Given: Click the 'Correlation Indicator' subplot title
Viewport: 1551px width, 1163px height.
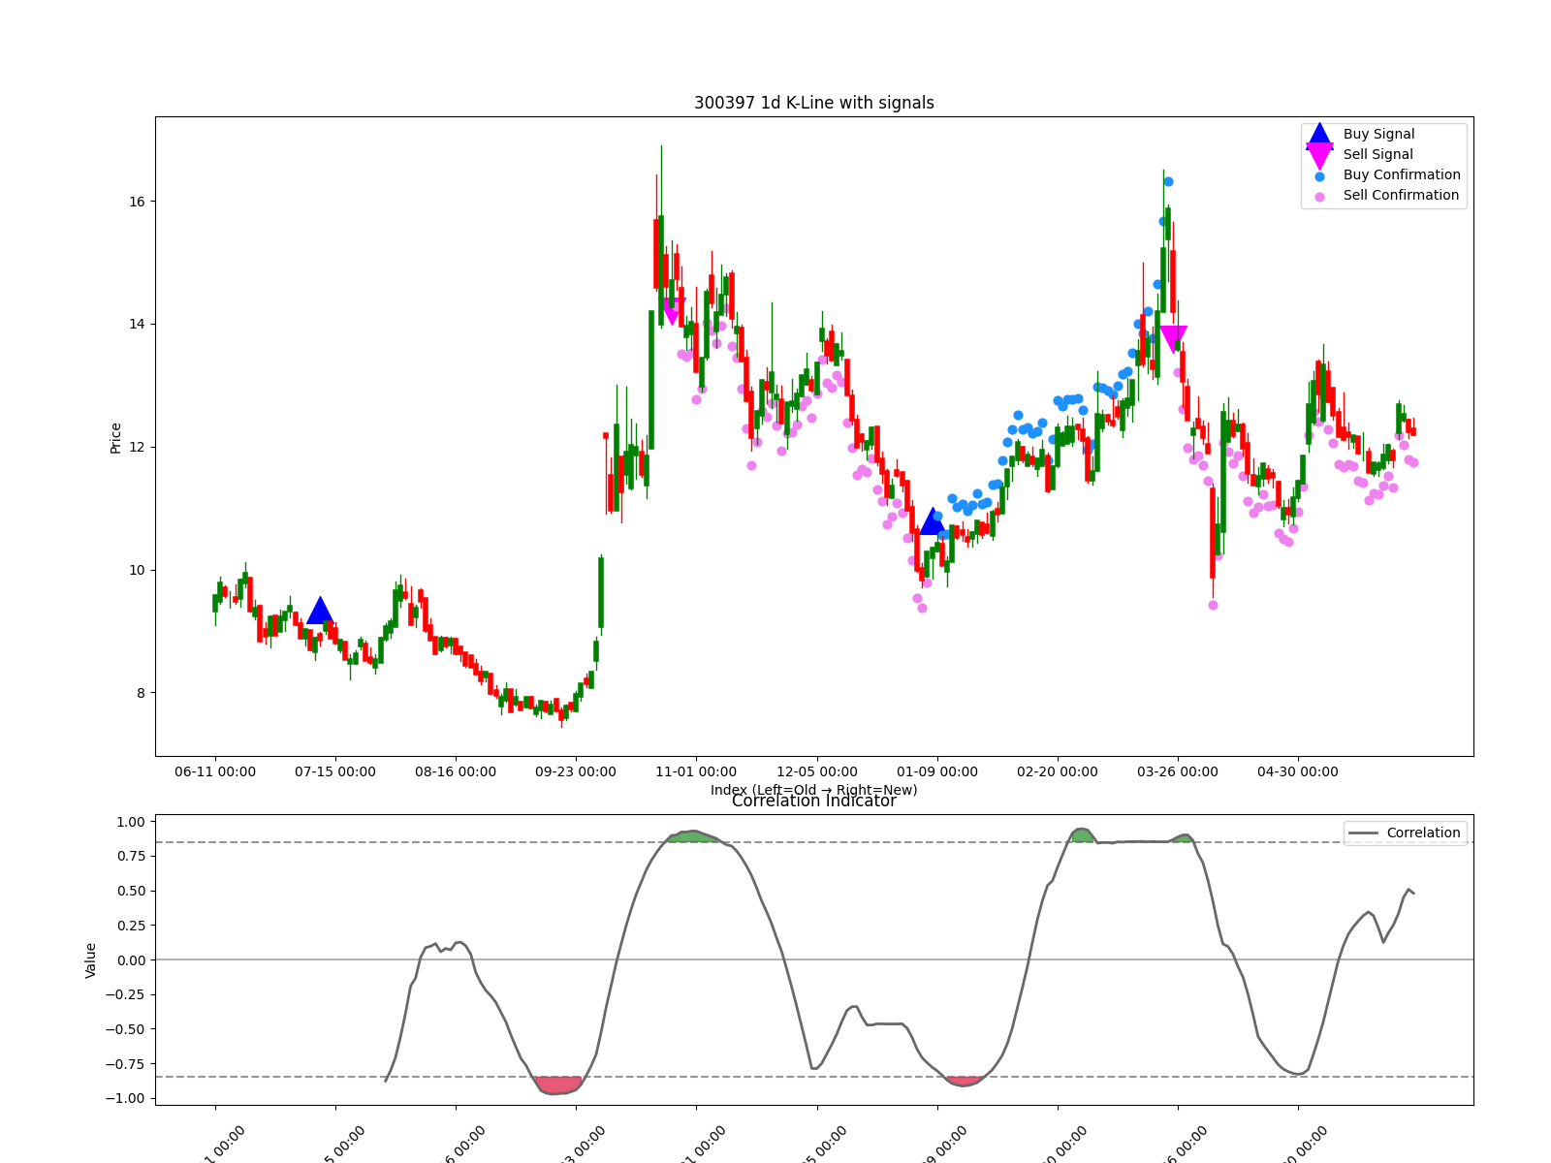Looking at the screenshot, I should (x=814, y=801).
